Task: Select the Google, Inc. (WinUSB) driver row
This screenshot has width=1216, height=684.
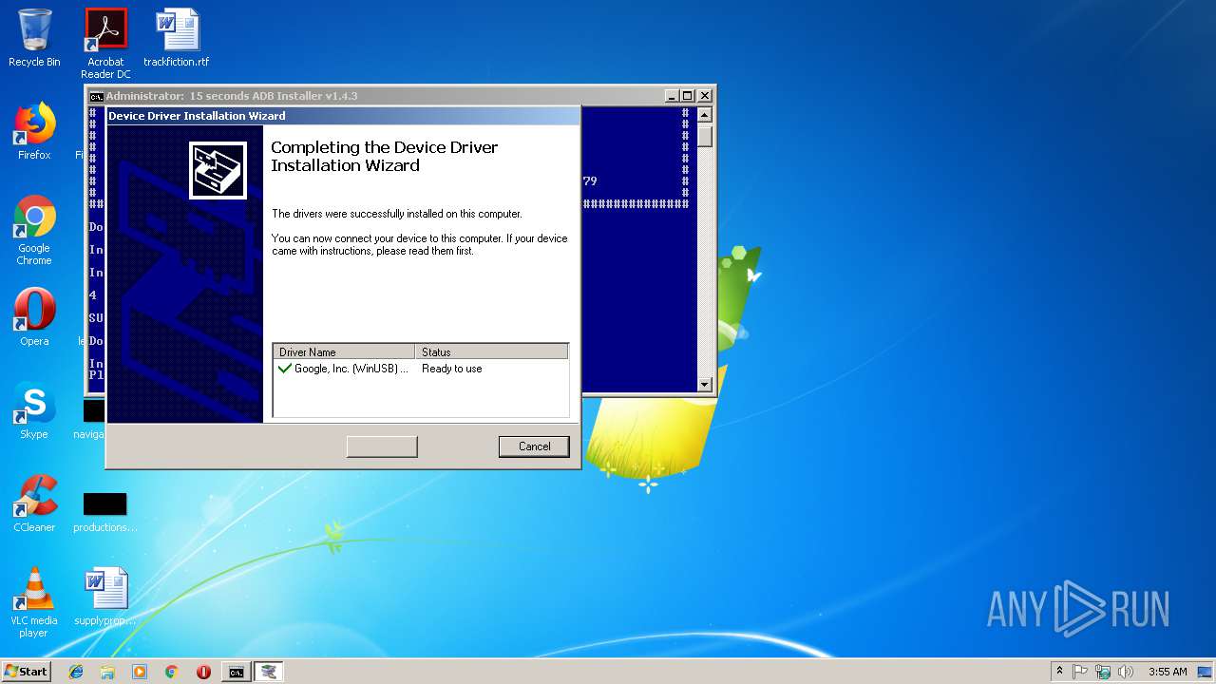Action: click(420, 369)
